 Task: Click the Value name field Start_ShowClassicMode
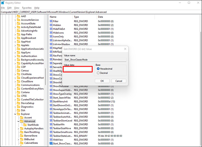(95, 60)
